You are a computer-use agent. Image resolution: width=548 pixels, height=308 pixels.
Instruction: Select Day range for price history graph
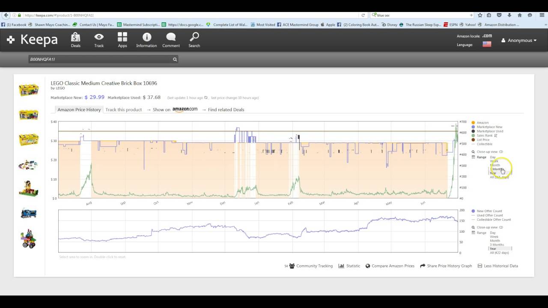point(493,157)
